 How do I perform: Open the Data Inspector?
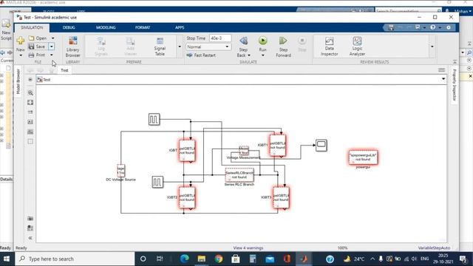[x=329, y=46]
